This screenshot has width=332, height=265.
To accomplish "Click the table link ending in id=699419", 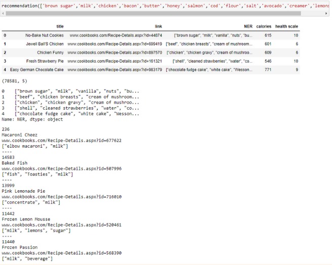I will pos(115,44).
